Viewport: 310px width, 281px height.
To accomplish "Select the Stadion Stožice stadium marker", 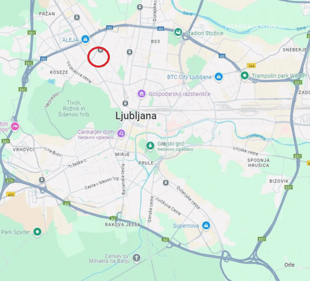I will pos(178,32).
